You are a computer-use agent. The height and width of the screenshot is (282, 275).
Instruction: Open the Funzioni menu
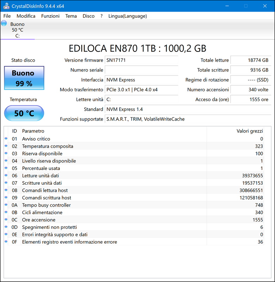coord(50,16)
